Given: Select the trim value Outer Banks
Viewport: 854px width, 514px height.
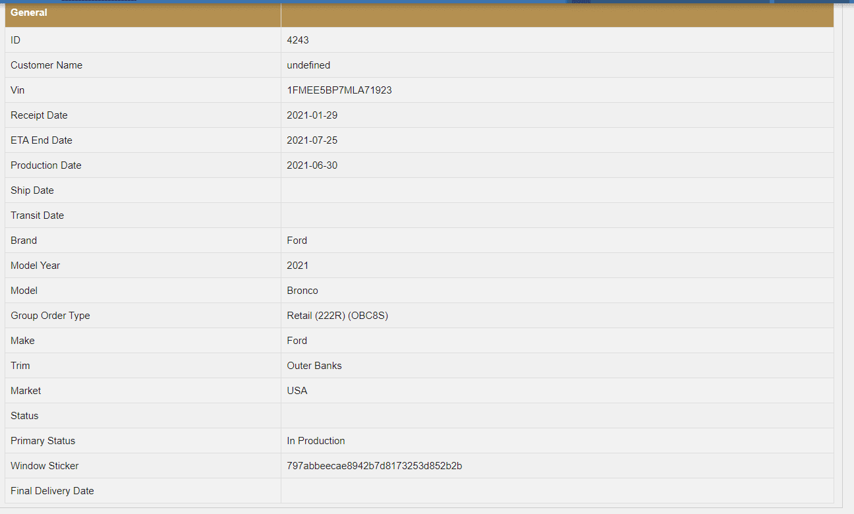Looking at the screenshot, I should pyautogui.click(x=314, y=366).
